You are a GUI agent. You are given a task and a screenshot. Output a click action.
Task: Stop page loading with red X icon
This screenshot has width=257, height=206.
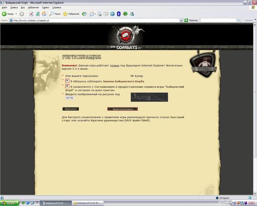click(31, 14)
